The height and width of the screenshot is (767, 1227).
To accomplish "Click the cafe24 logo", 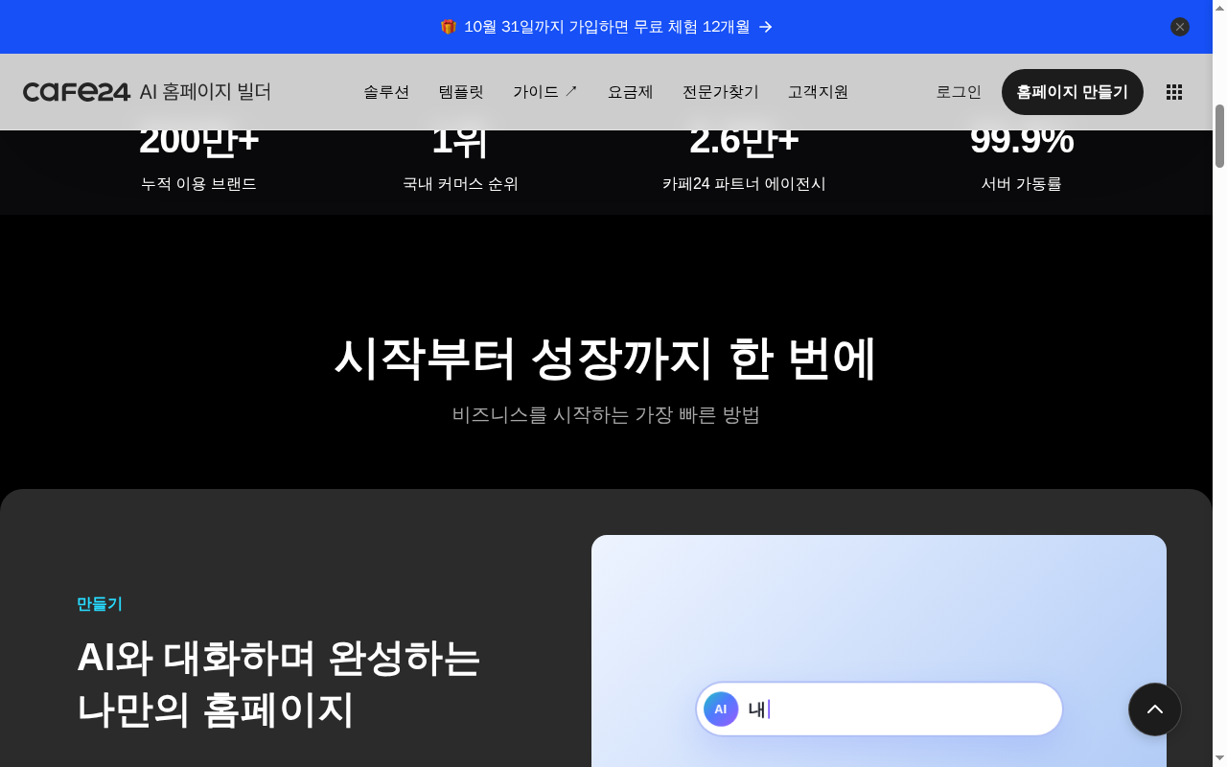I will [x=77, y=92].
